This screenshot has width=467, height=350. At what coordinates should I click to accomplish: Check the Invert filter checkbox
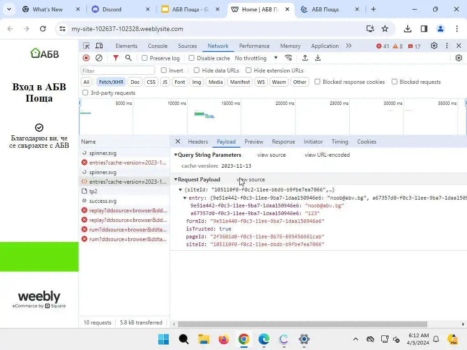pyautogui.click(x=164, y=70)
